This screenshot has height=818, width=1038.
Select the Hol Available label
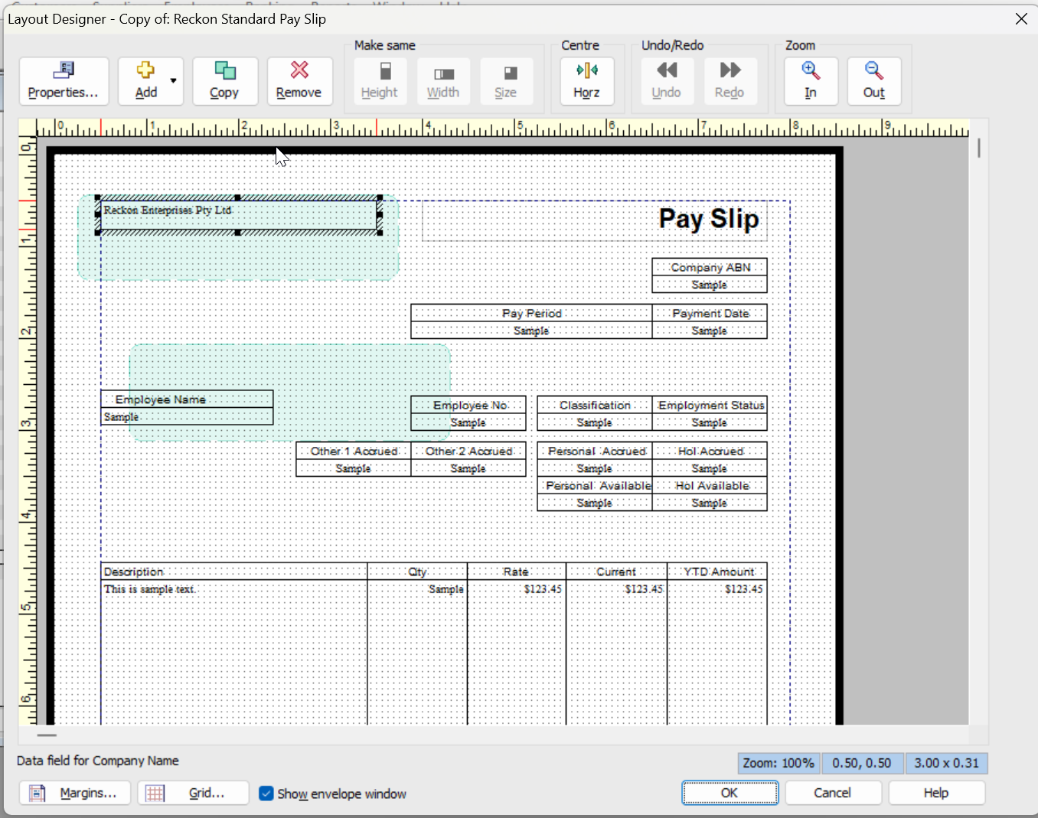[x=710, y=485]
